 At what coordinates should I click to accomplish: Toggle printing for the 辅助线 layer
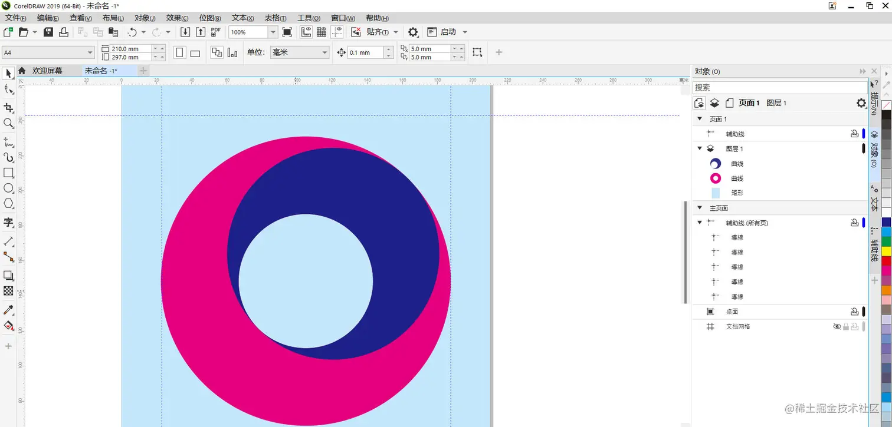point(854,134)
